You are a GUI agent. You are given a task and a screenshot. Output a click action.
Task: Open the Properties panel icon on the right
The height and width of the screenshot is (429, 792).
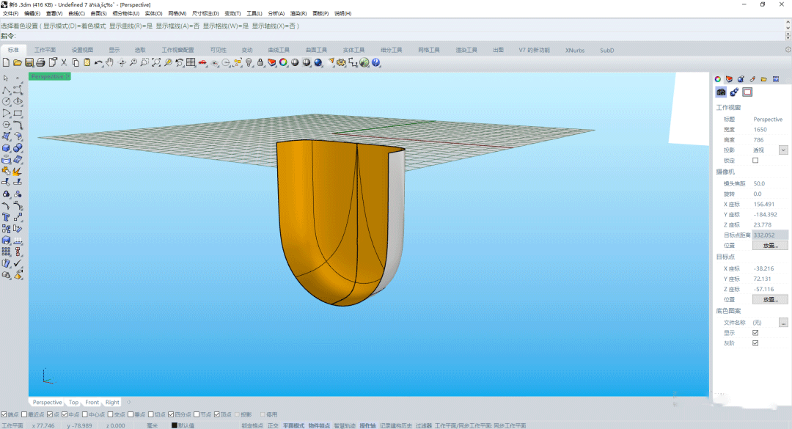coord(717,78)
